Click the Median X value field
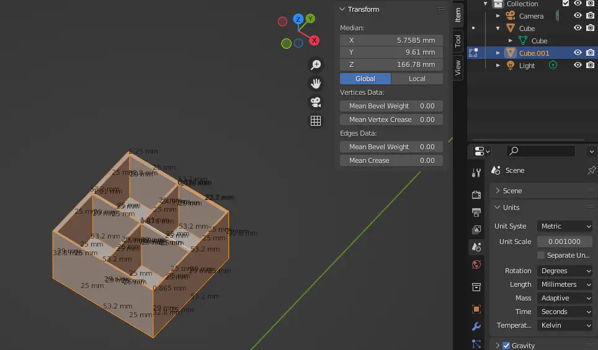The image size is (598, 350). [391, 40]
